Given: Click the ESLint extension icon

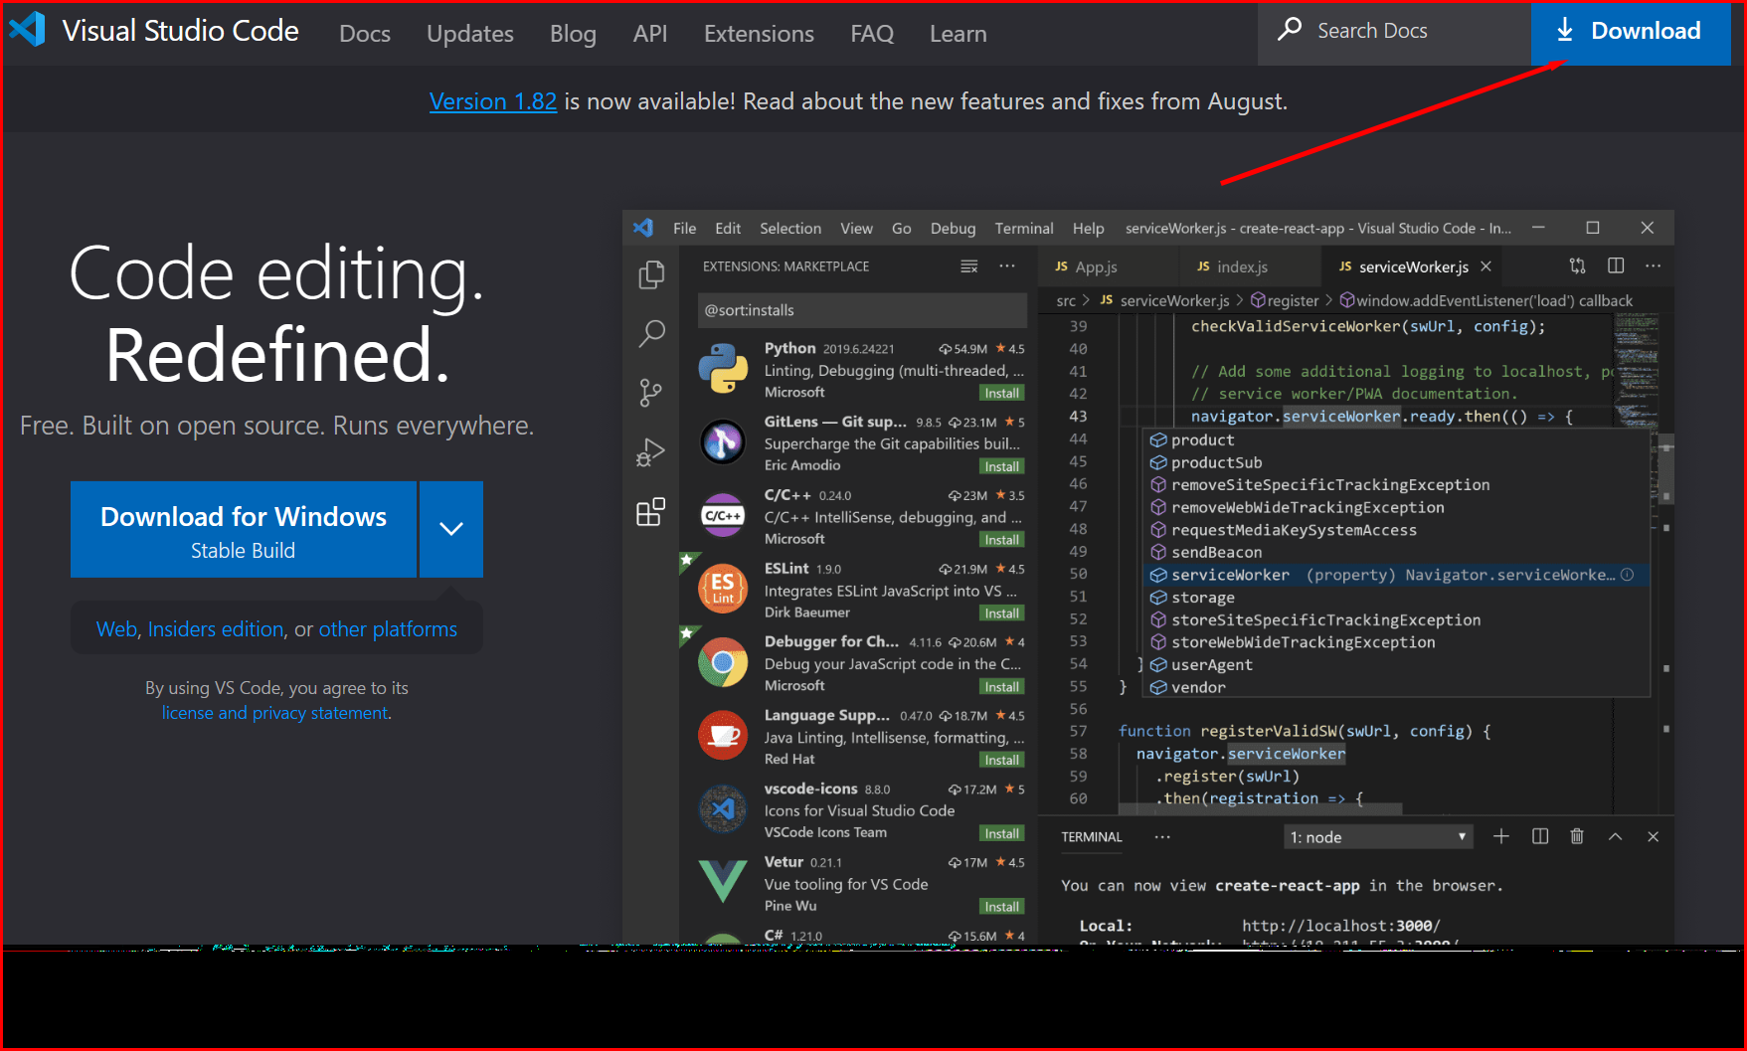Looking at the screenshot, I should [x=723, y=589].
